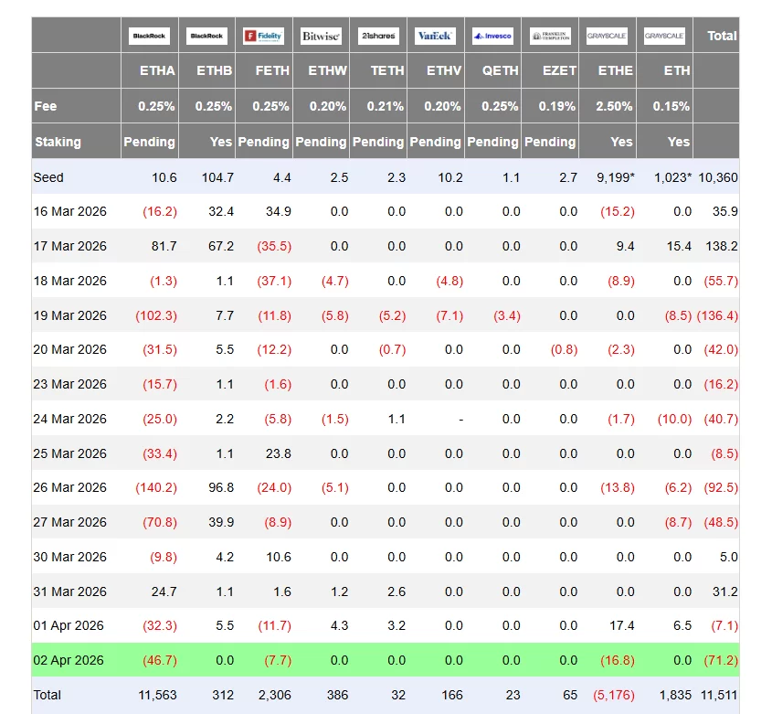This screenshot has height=714, width=772.
Task: Click the Franklin Templeton logo
Action: click(x=550, y=36)
